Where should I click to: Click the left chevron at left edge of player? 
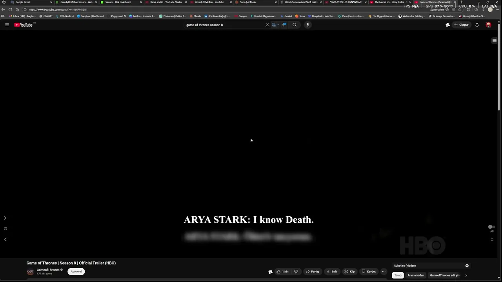5,239
